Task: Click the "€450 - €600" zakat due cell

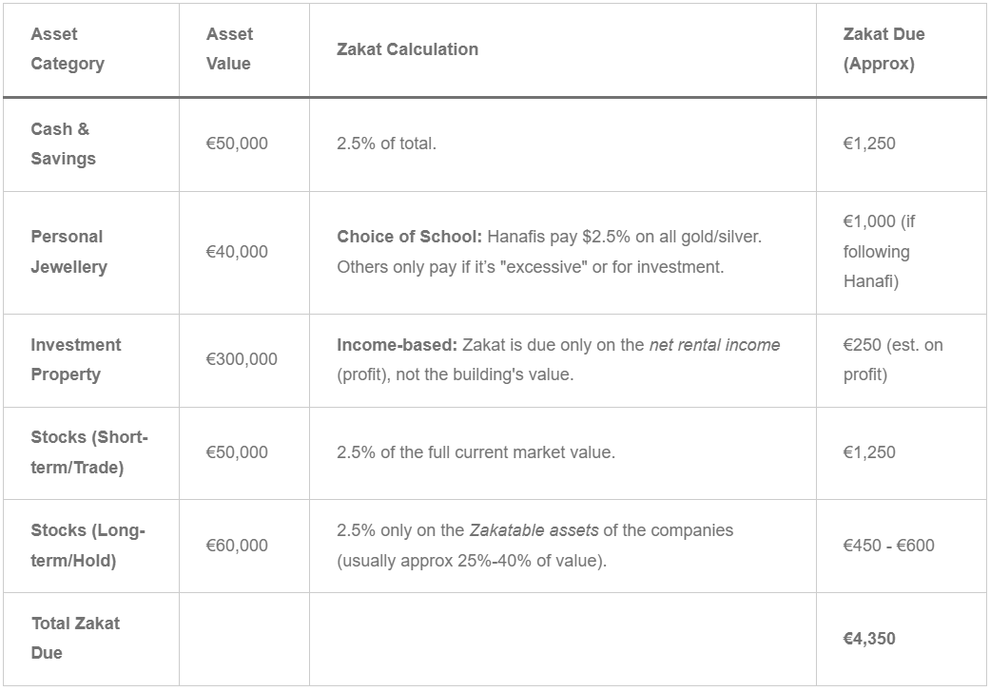Action: pos(888,546)
